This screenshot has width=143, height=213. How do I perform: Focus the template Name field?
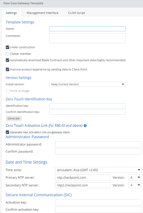(87, 29)
